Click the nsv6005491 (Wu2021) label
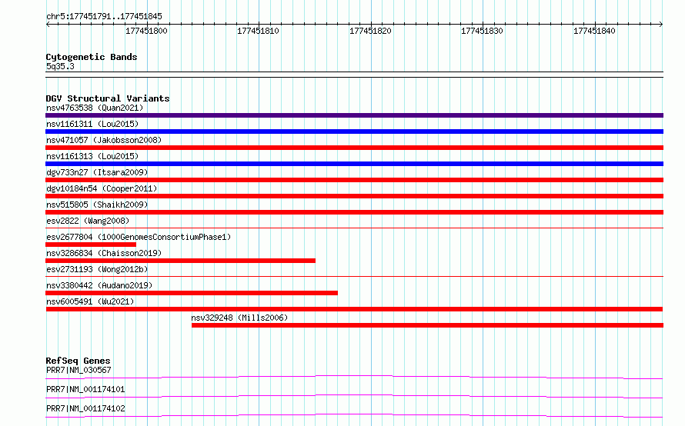 coord(90,301)
